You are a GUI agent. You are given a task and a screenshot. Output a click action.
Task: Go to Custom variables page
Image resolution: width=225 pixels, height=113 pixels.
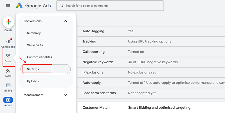point(39,57)
